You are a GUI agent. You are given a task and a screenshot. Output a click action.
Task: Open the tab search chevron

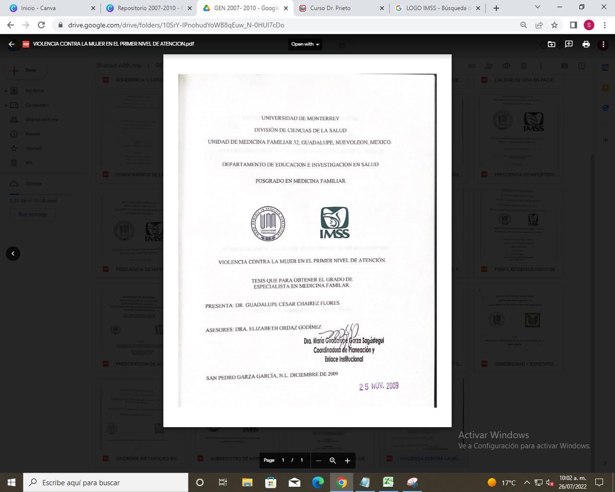tap(538, 7)
